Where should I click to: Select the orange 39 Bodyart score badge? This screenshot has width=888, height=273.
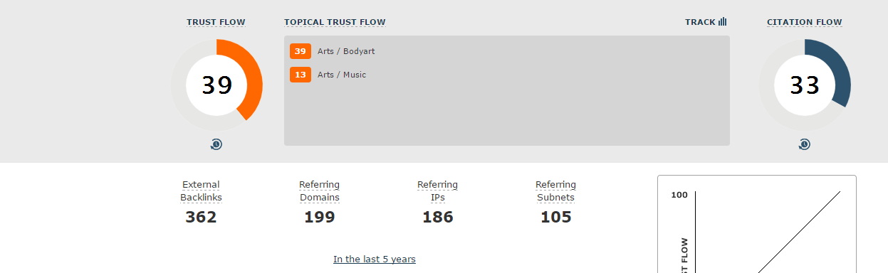tap(301, 51)
